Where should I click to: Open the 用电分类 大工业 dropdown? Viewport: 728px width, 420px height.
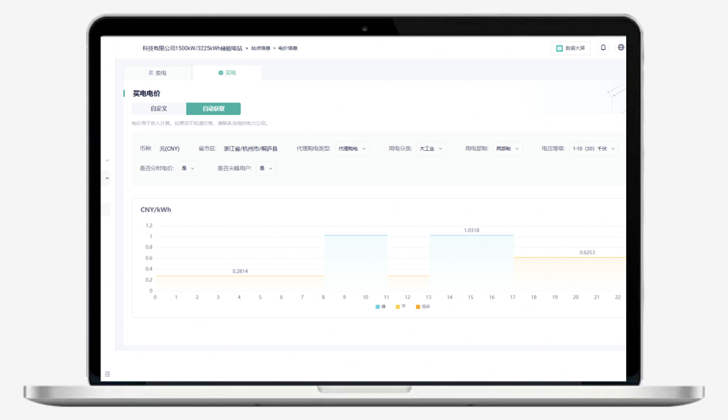coord(431,149)
